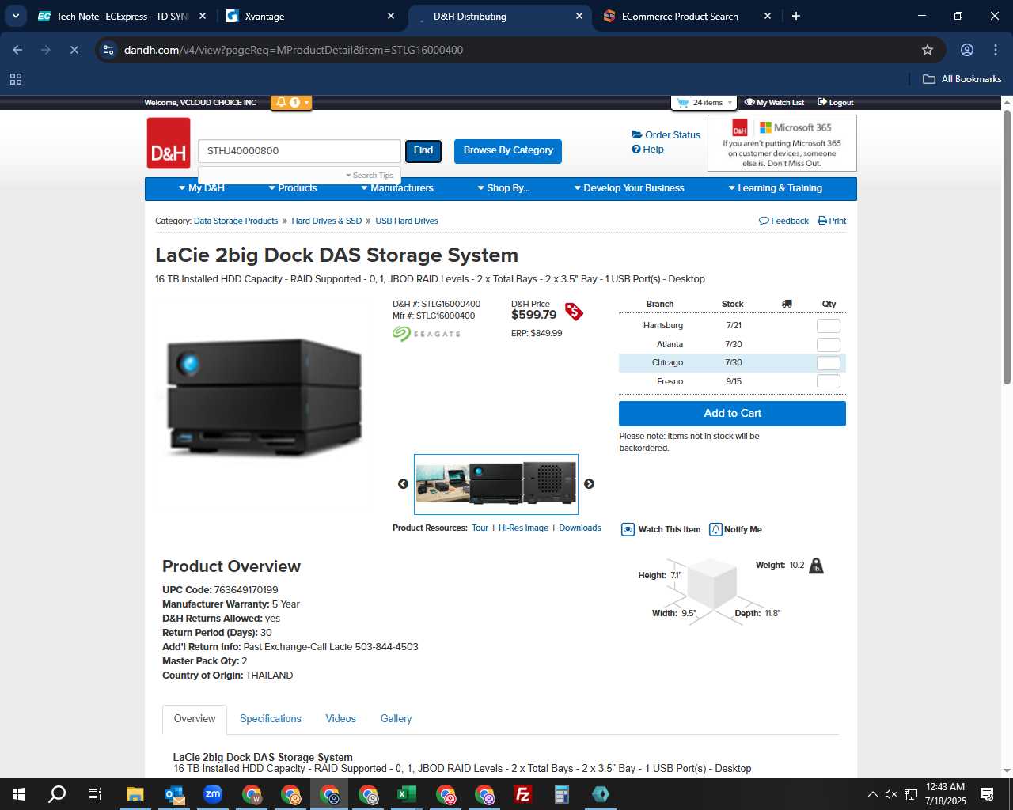The width and height of the screenshot is (1013, 810).
Task: Open All Bookmarks folder
Action: coord(962,79)
